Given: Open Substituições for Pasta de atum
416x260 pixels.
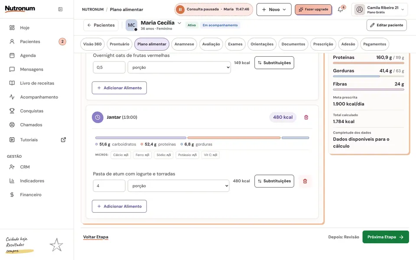Looking at the screenshot, I should pos(274,181).
